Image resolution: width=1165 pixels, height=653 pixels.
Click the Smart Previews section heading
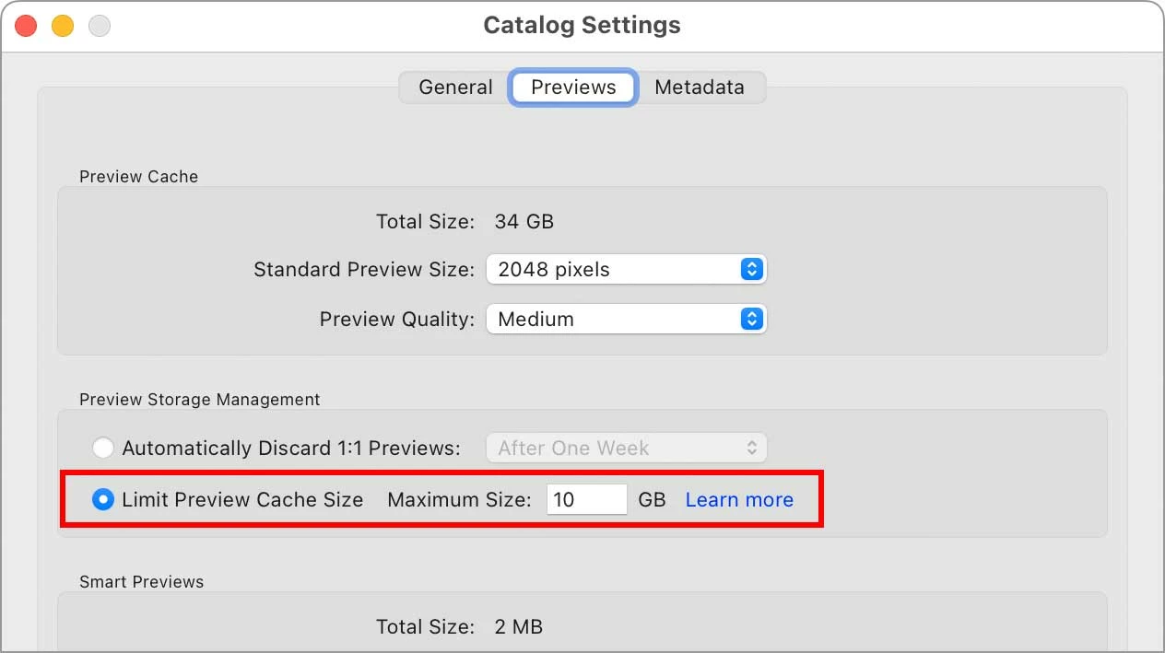coord(141,582)
